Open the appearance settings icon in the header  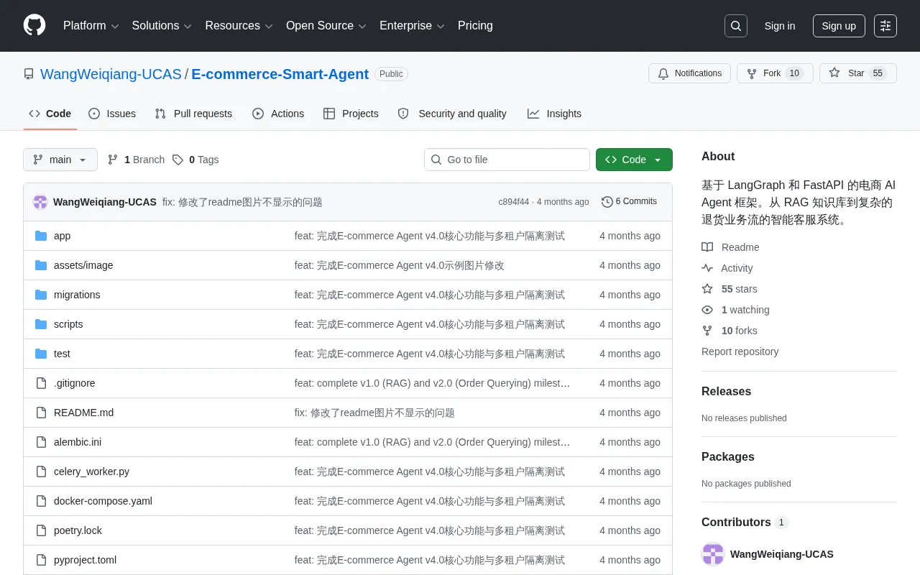pyautogui.click(x=885, y=26)
